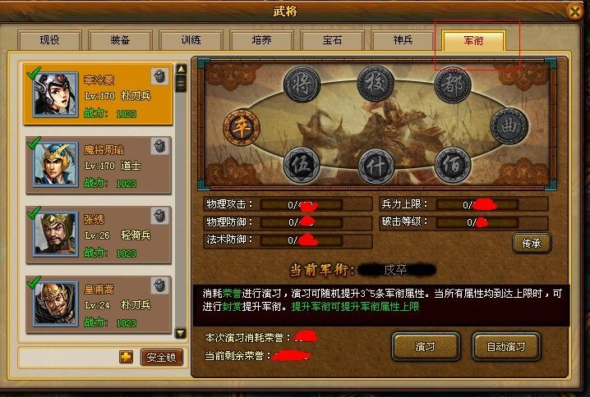This screenshot has height=397, width=590.
Task: Select the 校 rank medallion
Action: [376, 84]
